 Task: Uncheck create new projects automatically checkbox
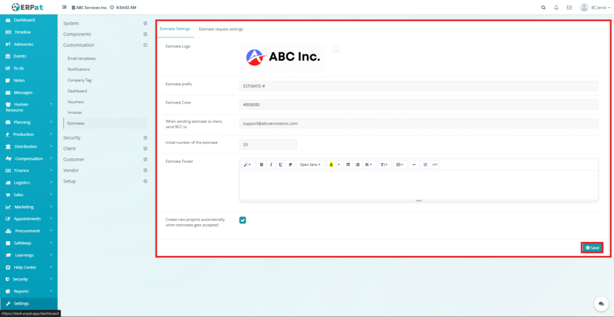coord(243,220)
